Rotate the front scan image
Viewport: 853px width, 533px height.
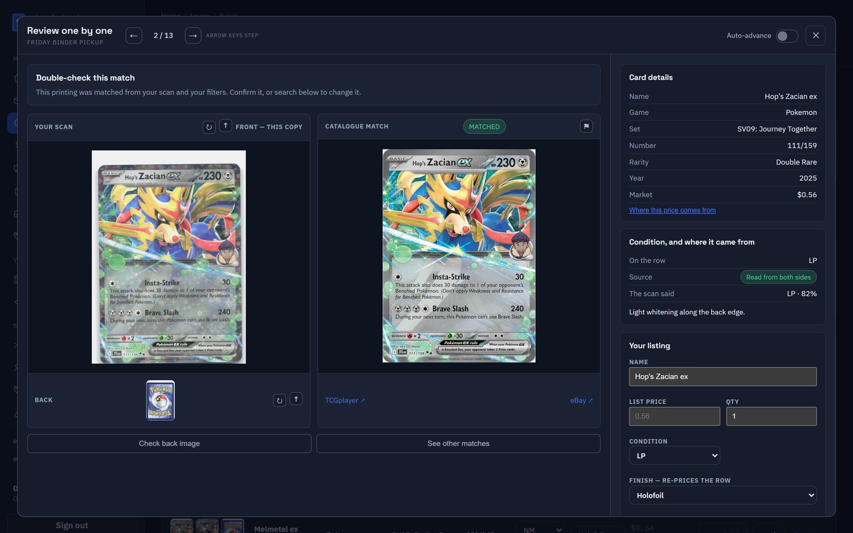[x=209, y=127]
